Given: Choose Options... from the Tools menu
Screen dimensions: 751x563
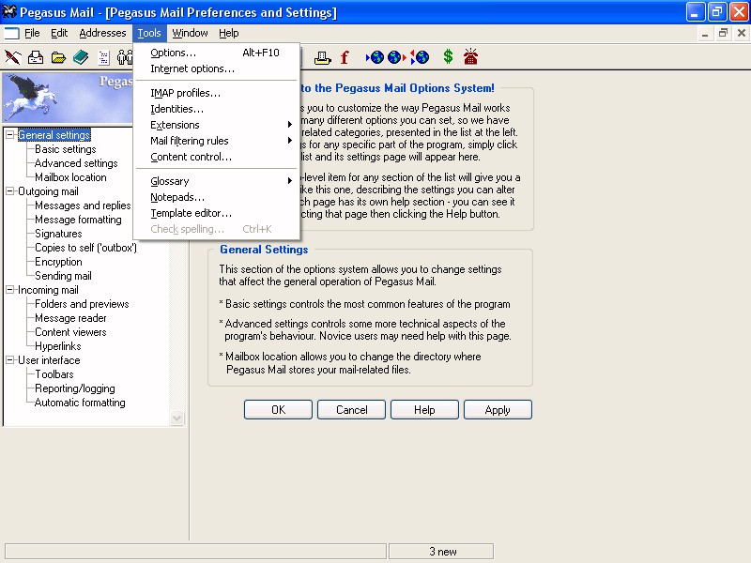Looking at the screenshot, I should point(217,53).
